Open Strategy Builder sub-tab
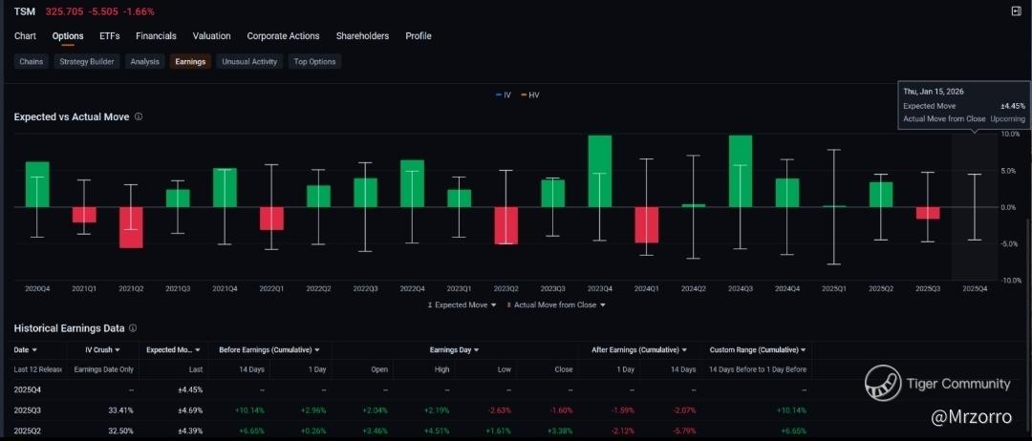 tap(87, 62)
